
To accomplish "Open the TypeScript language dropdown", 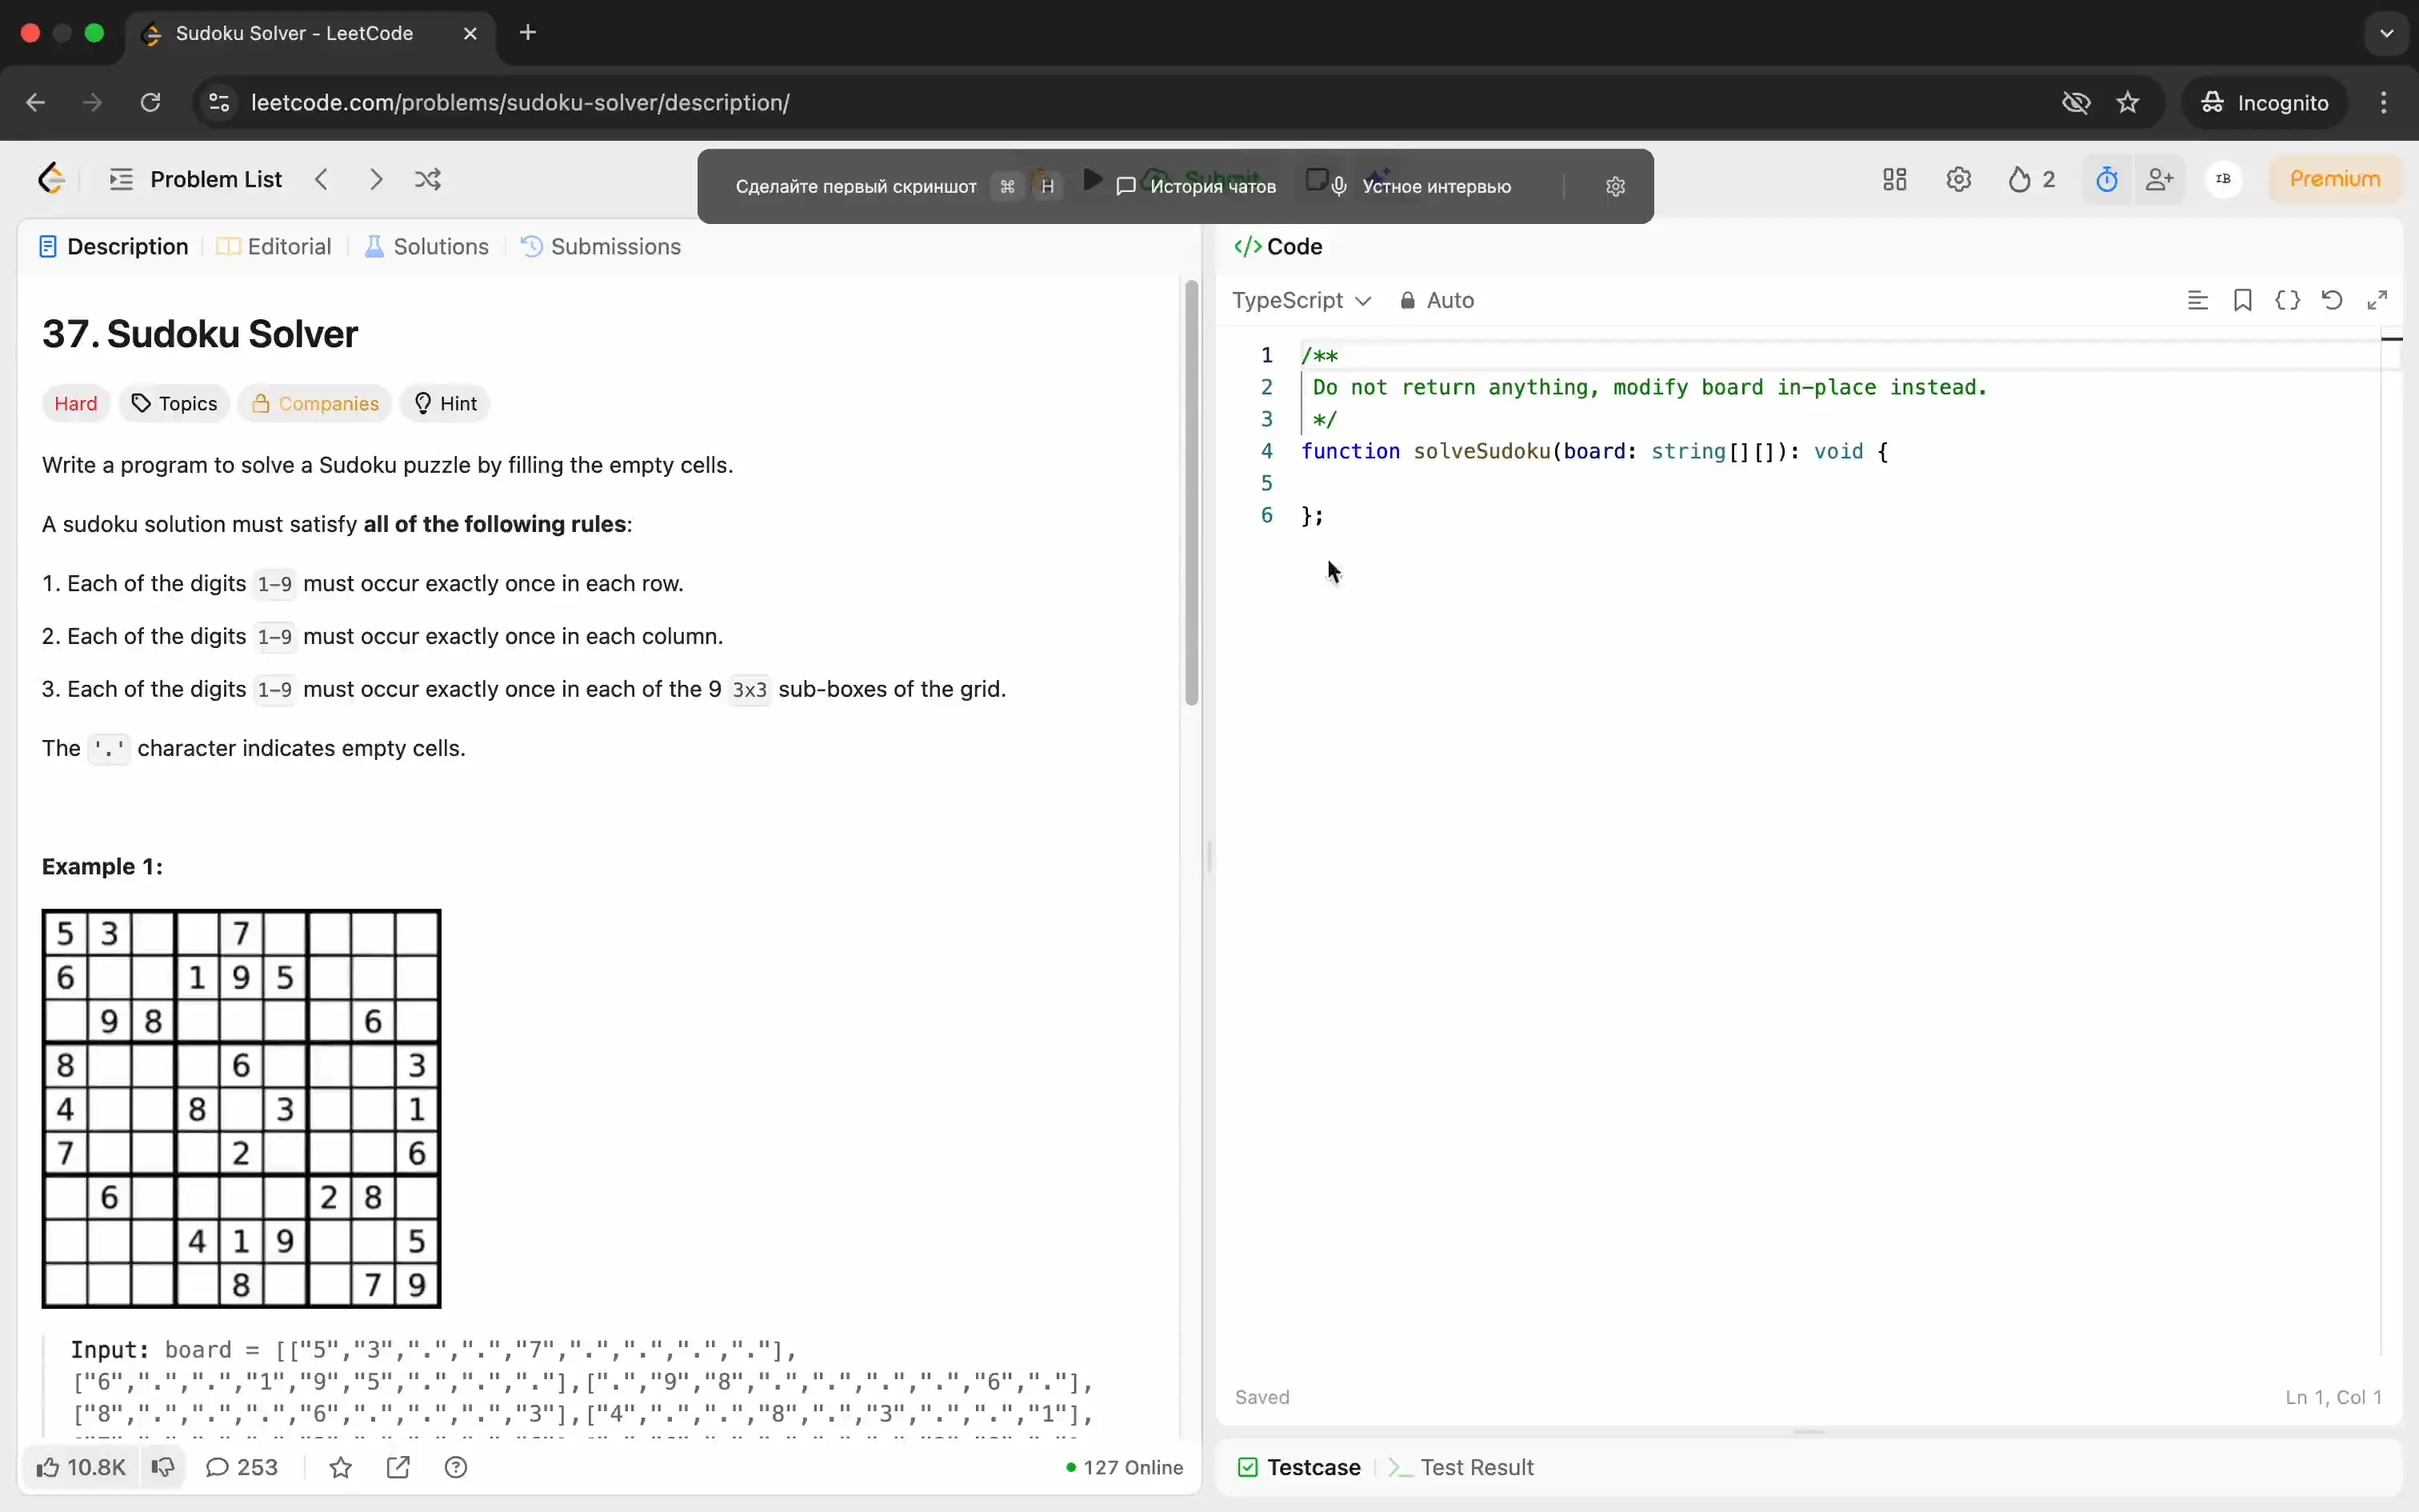I will point(1301,300).
